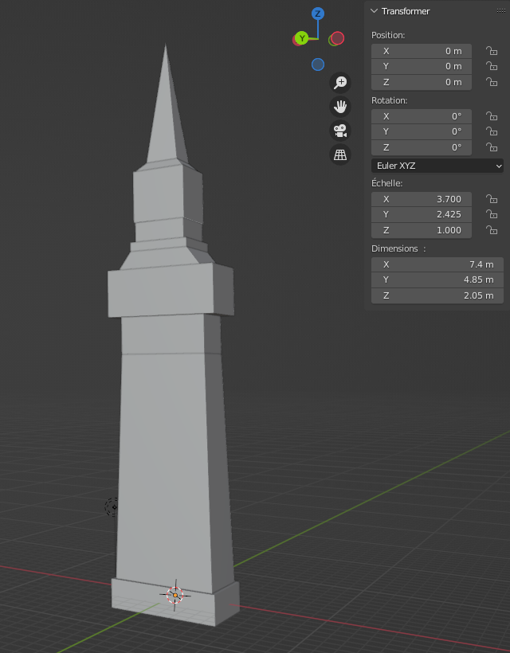
Task: Click the Dimensions X field showing 7.4 m
Action: (437, 264)
